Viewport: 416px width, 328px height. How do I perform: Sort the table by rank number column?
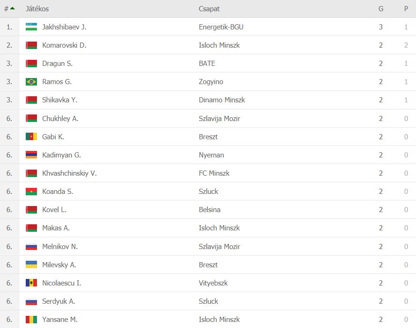point(9,9)
